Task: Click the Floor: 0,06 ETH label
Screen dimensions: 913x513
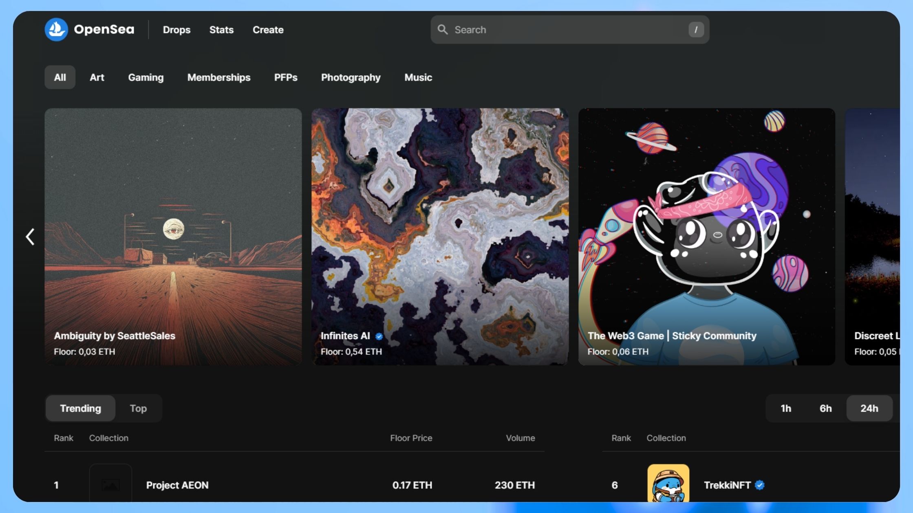Action: 618,351
